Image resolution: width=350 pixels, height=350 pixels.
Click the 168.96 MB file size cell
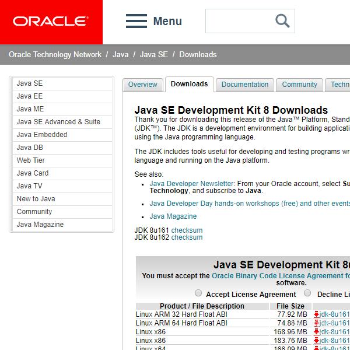290,332
